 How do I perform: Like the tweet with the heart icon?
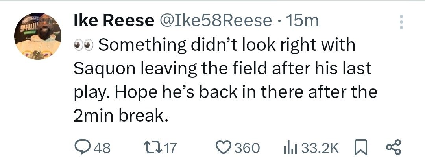click(x=224, y=147)
